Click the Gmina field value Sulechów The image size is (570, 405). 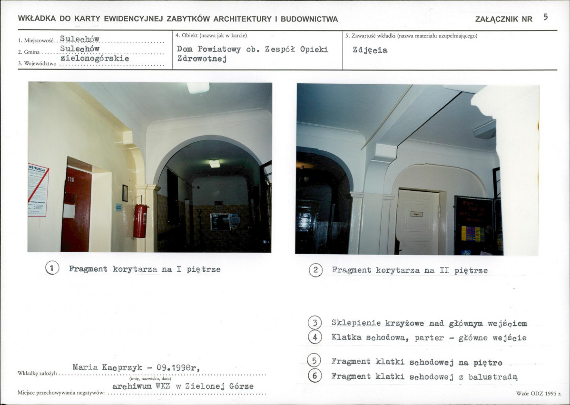pyautogui.click(x=80, y=49)
